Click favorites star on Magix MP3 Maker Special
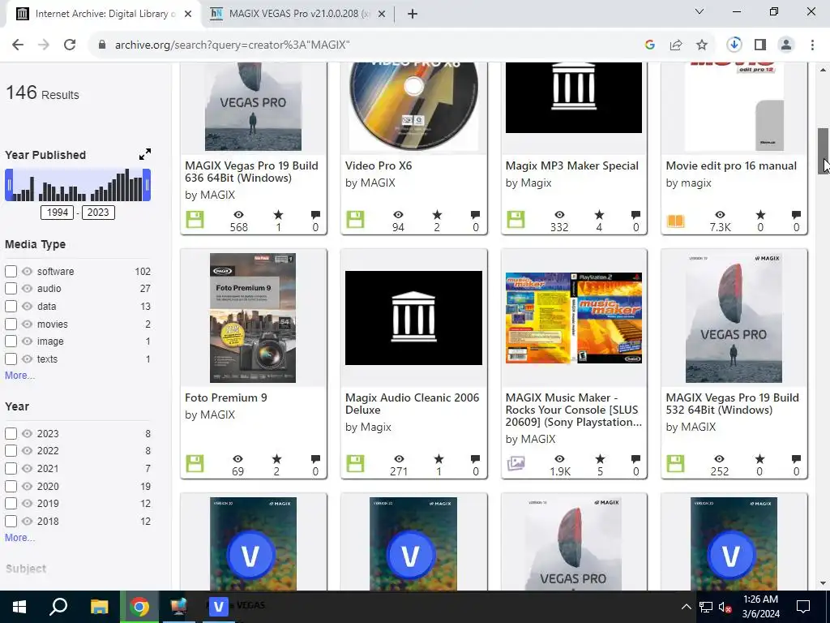Viewport: 830px width, 623px height. pyautogui.click(x=599, y=214)
